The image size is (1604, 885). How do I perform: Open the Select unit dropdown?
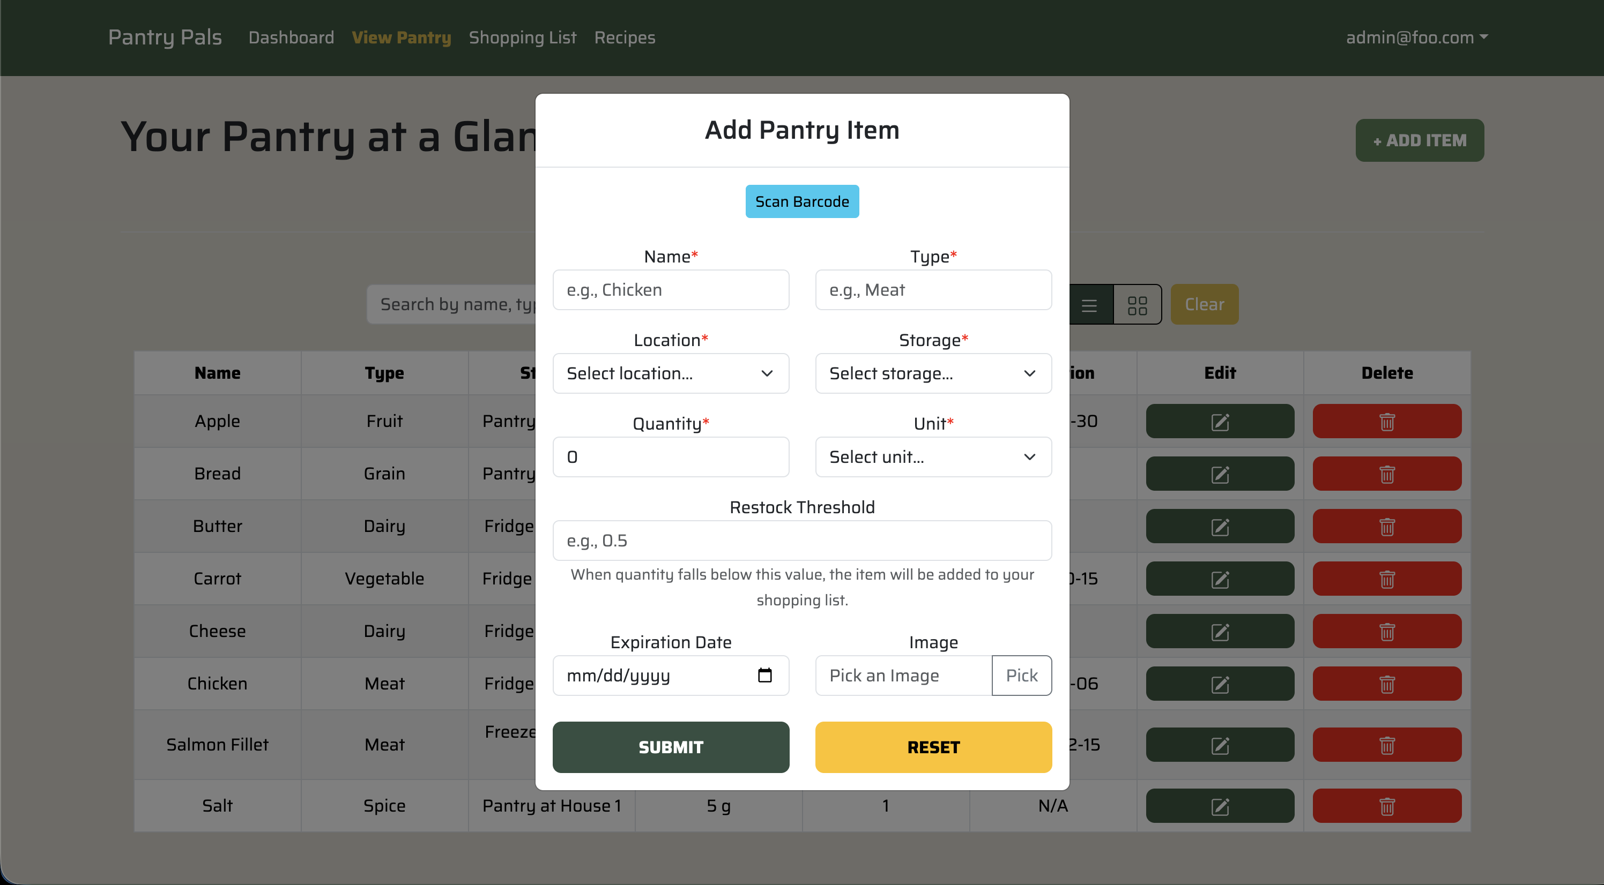[933, 457]
